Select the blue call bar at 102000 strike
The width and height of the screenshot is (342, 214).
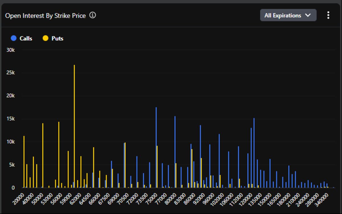219,161
